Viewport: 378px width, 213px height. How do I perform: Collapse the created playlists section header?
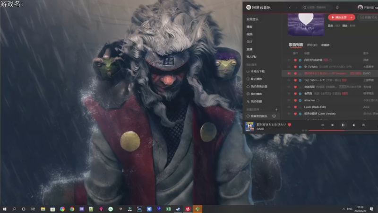[x=254, y=110]
